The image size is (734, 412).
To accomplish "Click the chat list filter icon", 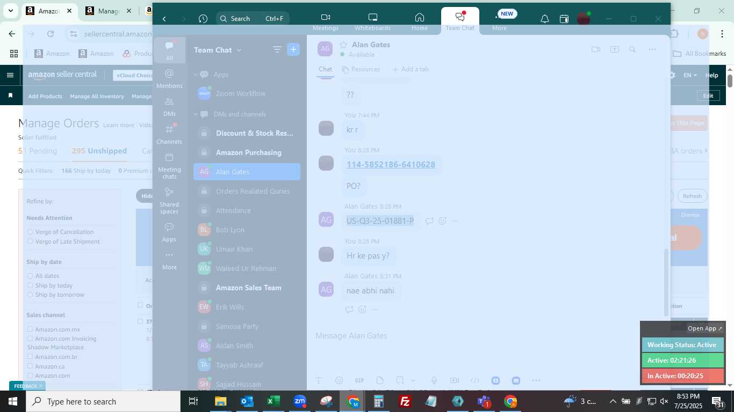I will pyautogui.click(x=277, y=50).
